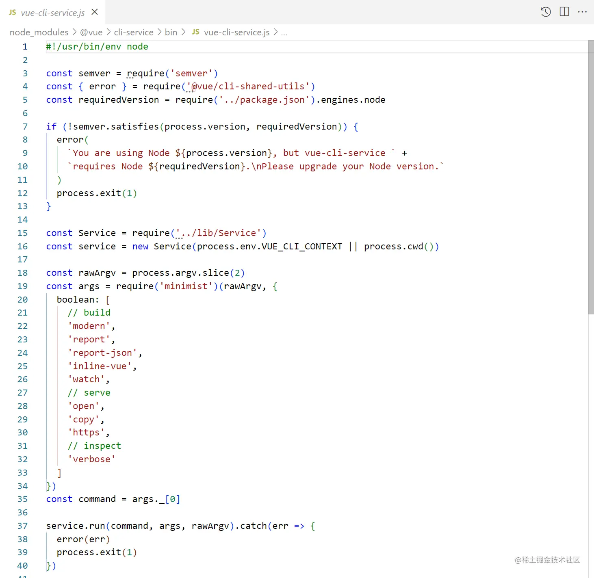Viewport: 594px width, 578px height.
Task: Click 'rawArgv' declaration on line 18
Action: [97, 273]
